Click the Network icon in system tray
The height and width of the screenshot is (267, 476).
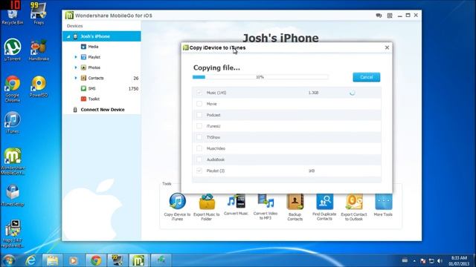[x=431, y=260]
